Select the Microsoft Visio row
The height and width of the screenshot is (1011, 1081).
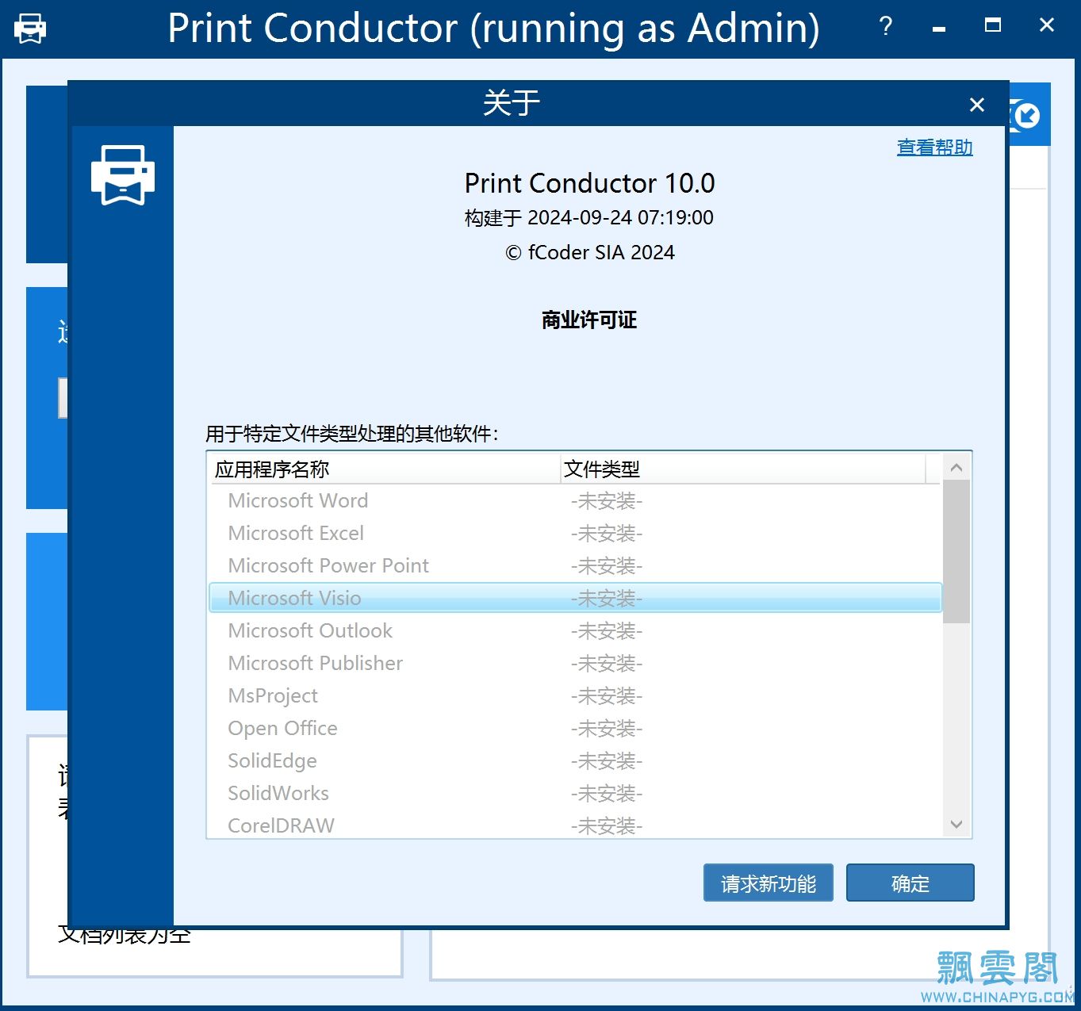[575, 598]
